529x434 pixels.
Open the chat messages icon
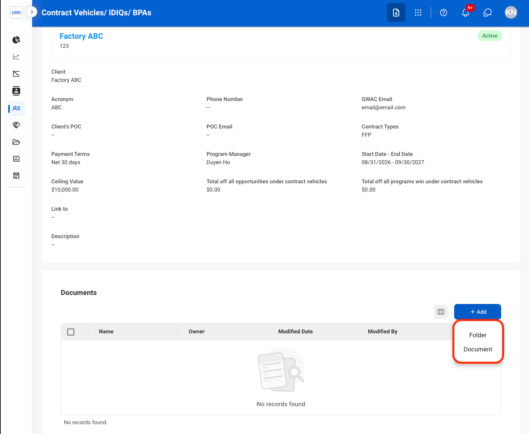pyautogui.click(x=487, y=13)
